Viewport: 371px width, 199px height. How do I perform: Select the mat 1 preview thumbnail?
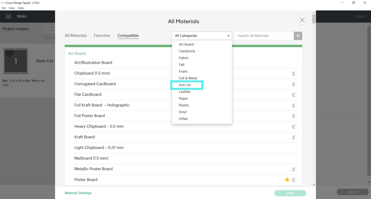coord(16,61)
